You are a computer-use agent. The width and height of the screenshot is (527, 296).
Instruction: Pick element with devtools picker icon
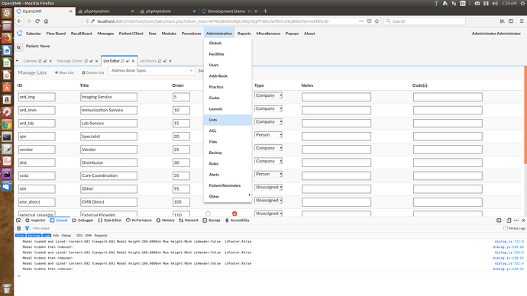[x=18, y=220]
